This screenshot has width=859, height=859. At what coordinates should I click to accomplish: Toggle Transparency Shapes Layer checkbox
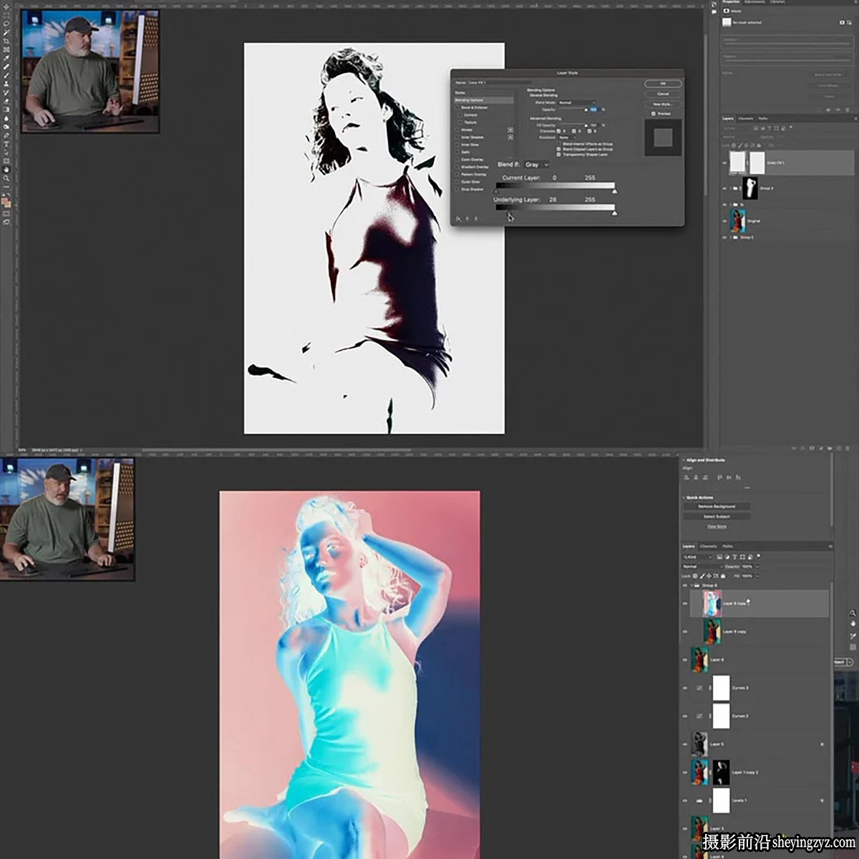(x=558, y=155)
